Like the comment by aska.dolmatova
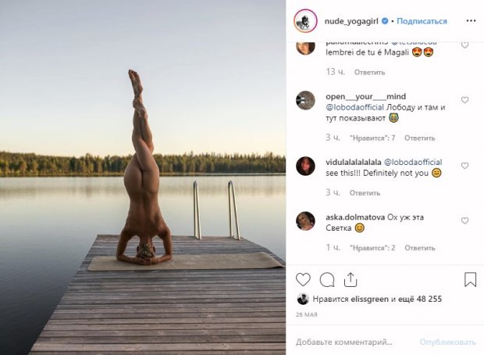 click(x=464, y=221)
